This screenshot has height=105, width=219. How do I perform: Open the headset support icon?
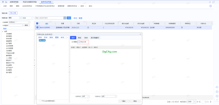[217, 92]
